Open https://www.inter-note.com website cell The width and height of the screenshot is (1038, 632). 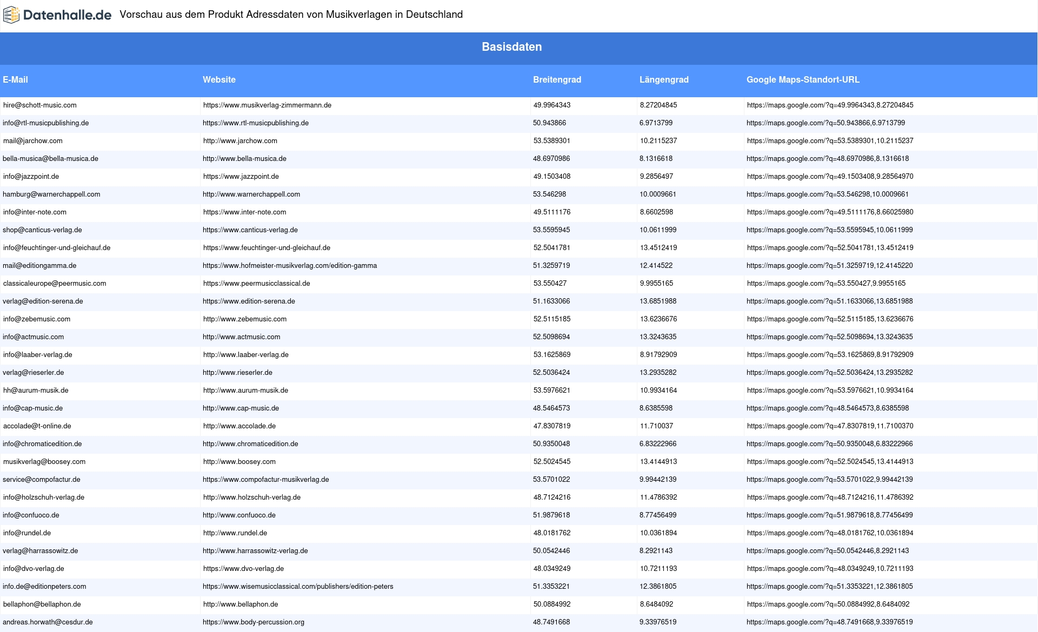pyautogui.click(x=244, y=212)
